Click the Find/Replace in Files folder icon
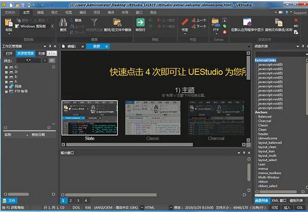The width and height of the screenshot is (308, 212). (x=118, y=22)
